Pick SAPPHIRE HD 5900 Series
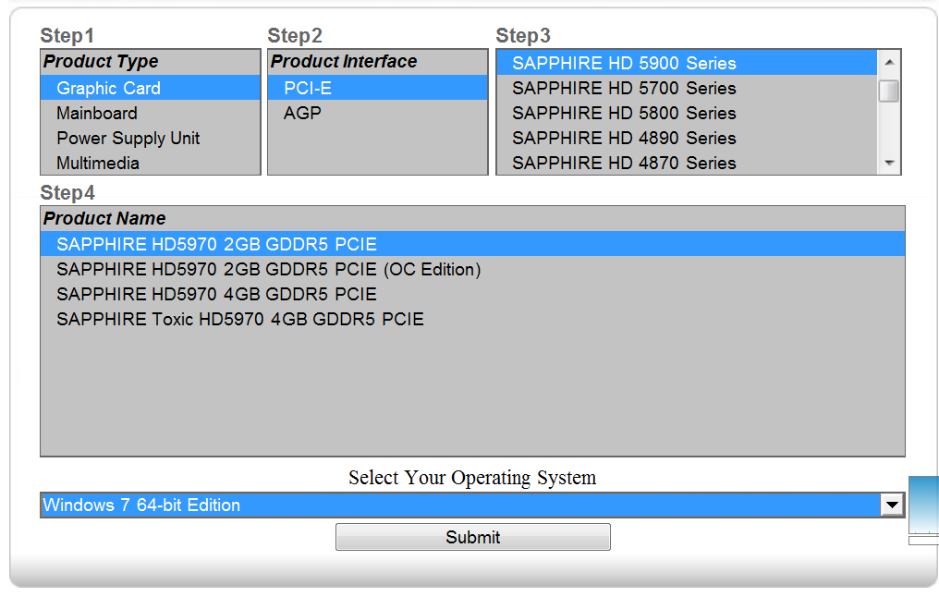This screenshot has width=939, height=597. (x=687, y=63)
